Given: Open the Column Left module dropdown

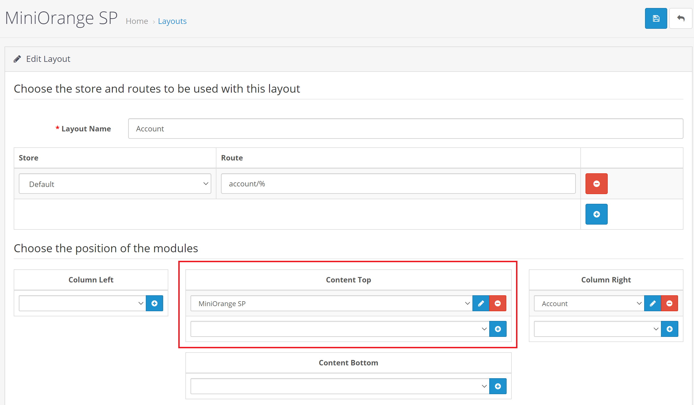Looking at the screenshot, I should [82, 303].
